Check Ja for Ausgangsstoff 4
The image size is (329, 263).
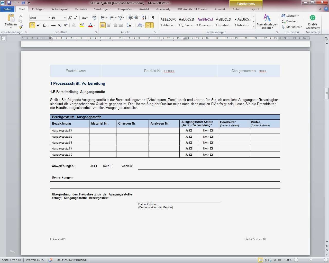click(190, 148)
